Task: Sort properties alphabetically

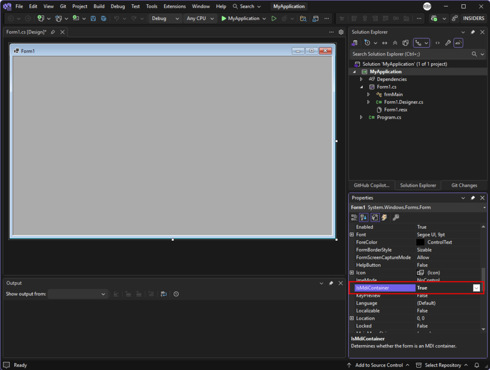Action: click(x=364, y=217)
